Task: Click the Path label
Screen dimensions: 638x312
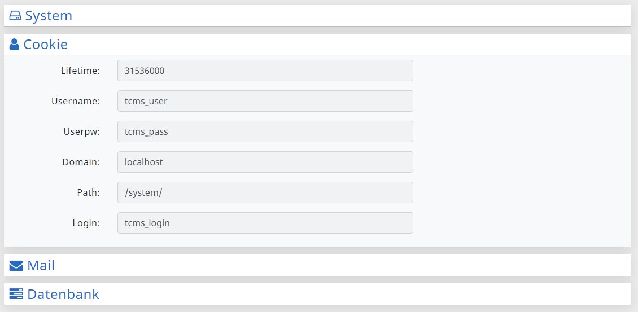Action: (89, 192)
